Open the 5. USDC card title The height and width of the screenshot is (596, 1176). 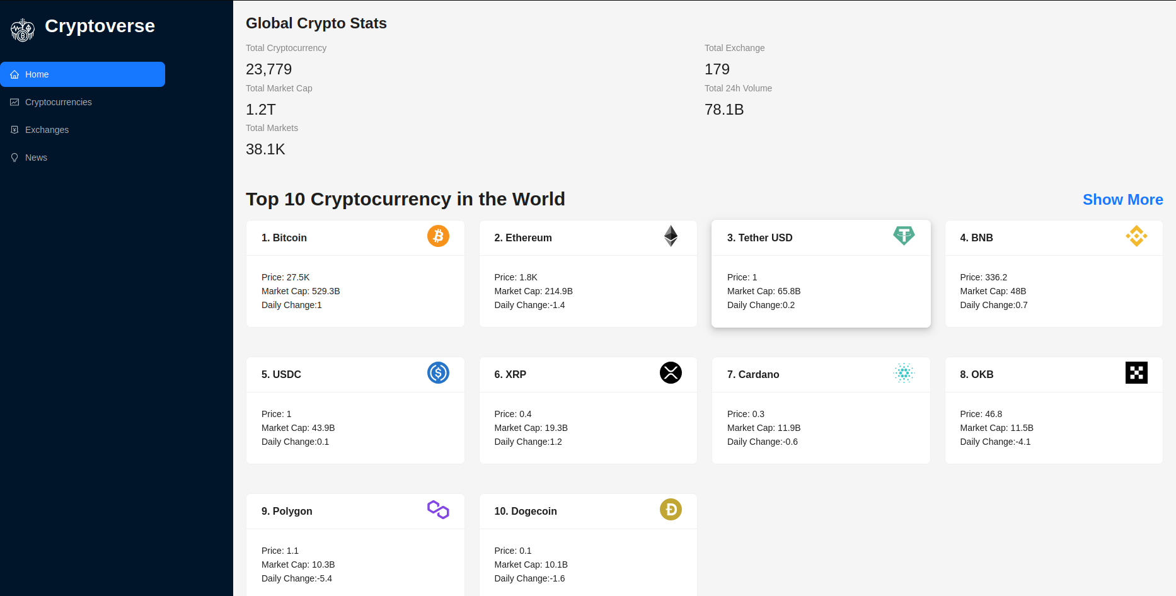click(x=281, y=374)
